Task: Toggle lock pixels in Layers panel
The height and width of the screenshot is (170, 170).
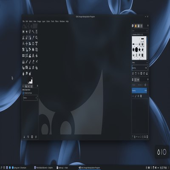Action: coord(136,96)
